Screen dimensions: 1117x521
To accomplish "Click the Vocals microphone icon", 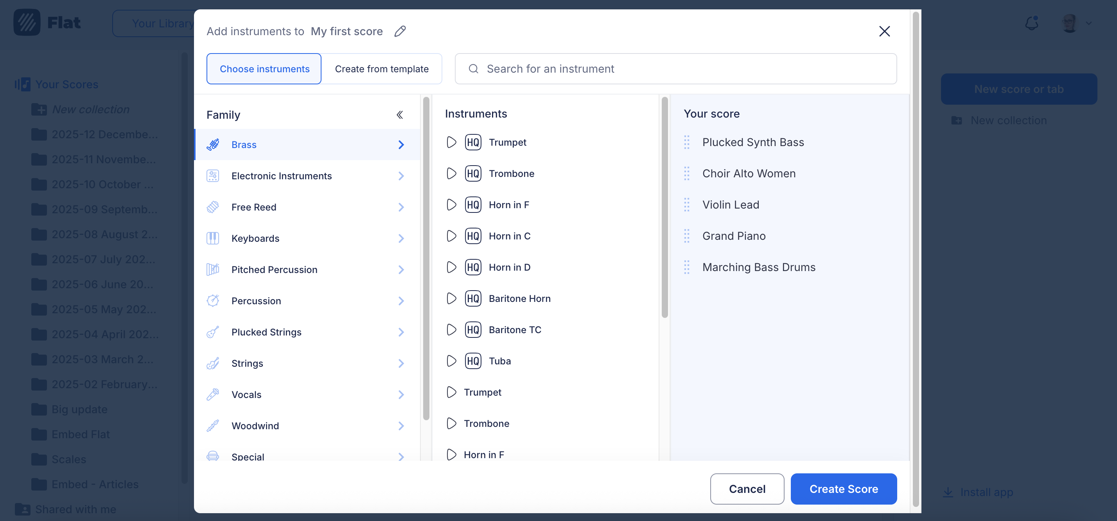I will coord(212,394).
